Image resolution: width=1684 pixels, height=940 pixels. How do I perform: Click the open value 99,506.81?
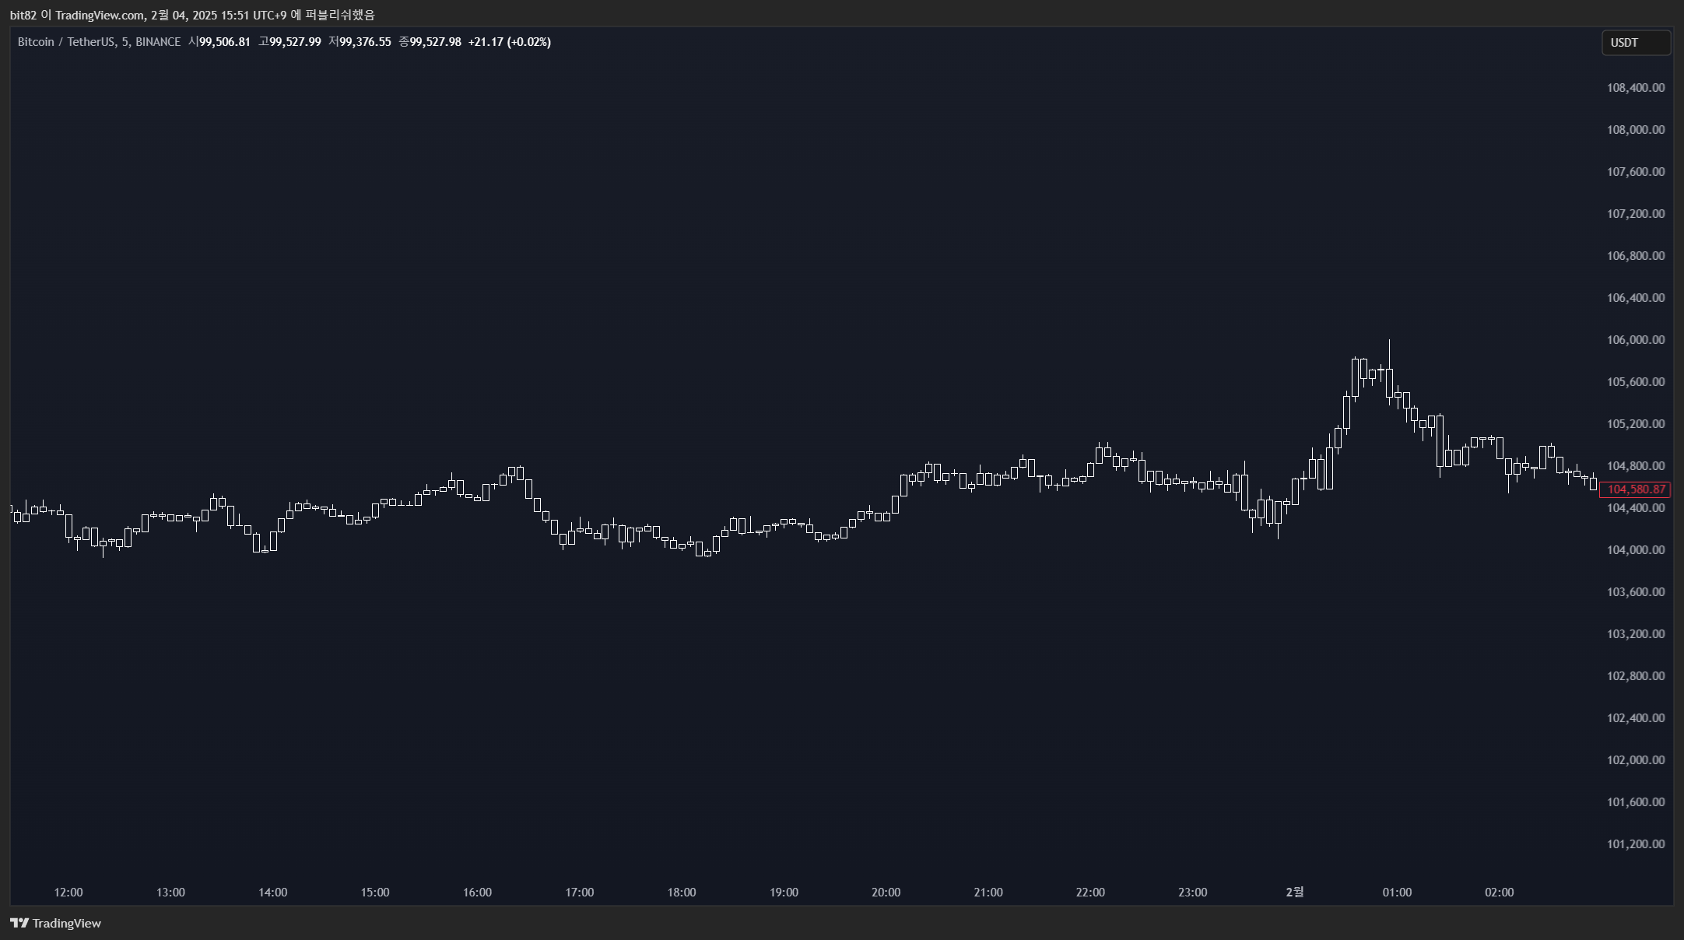[225, 42]
